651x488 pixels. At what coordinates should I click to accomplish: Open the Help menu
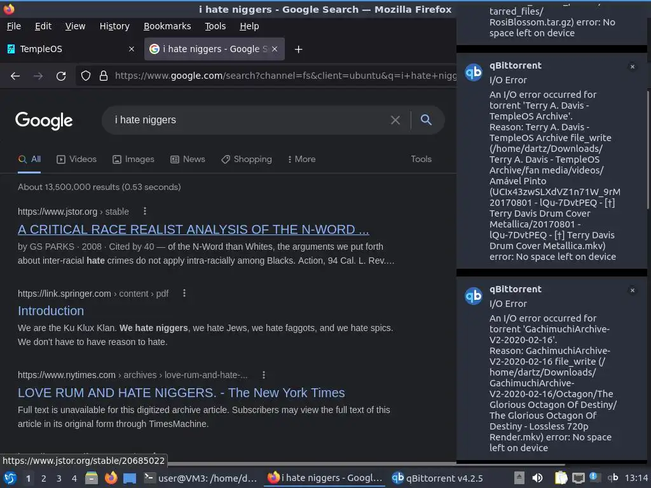[249, 26]
